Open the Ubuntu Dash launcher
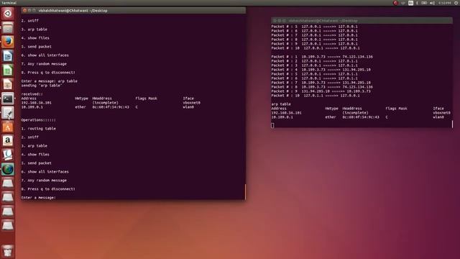 coord(8,14)
